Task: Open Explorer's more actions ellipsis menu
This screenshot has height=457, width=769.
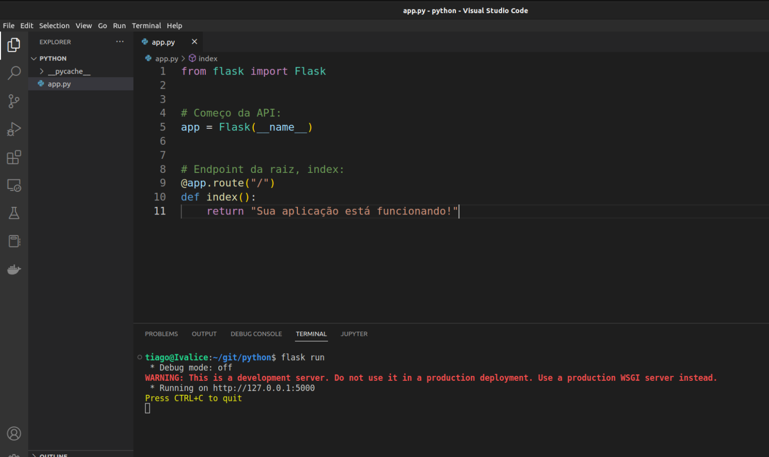Action: click(120, 42)
